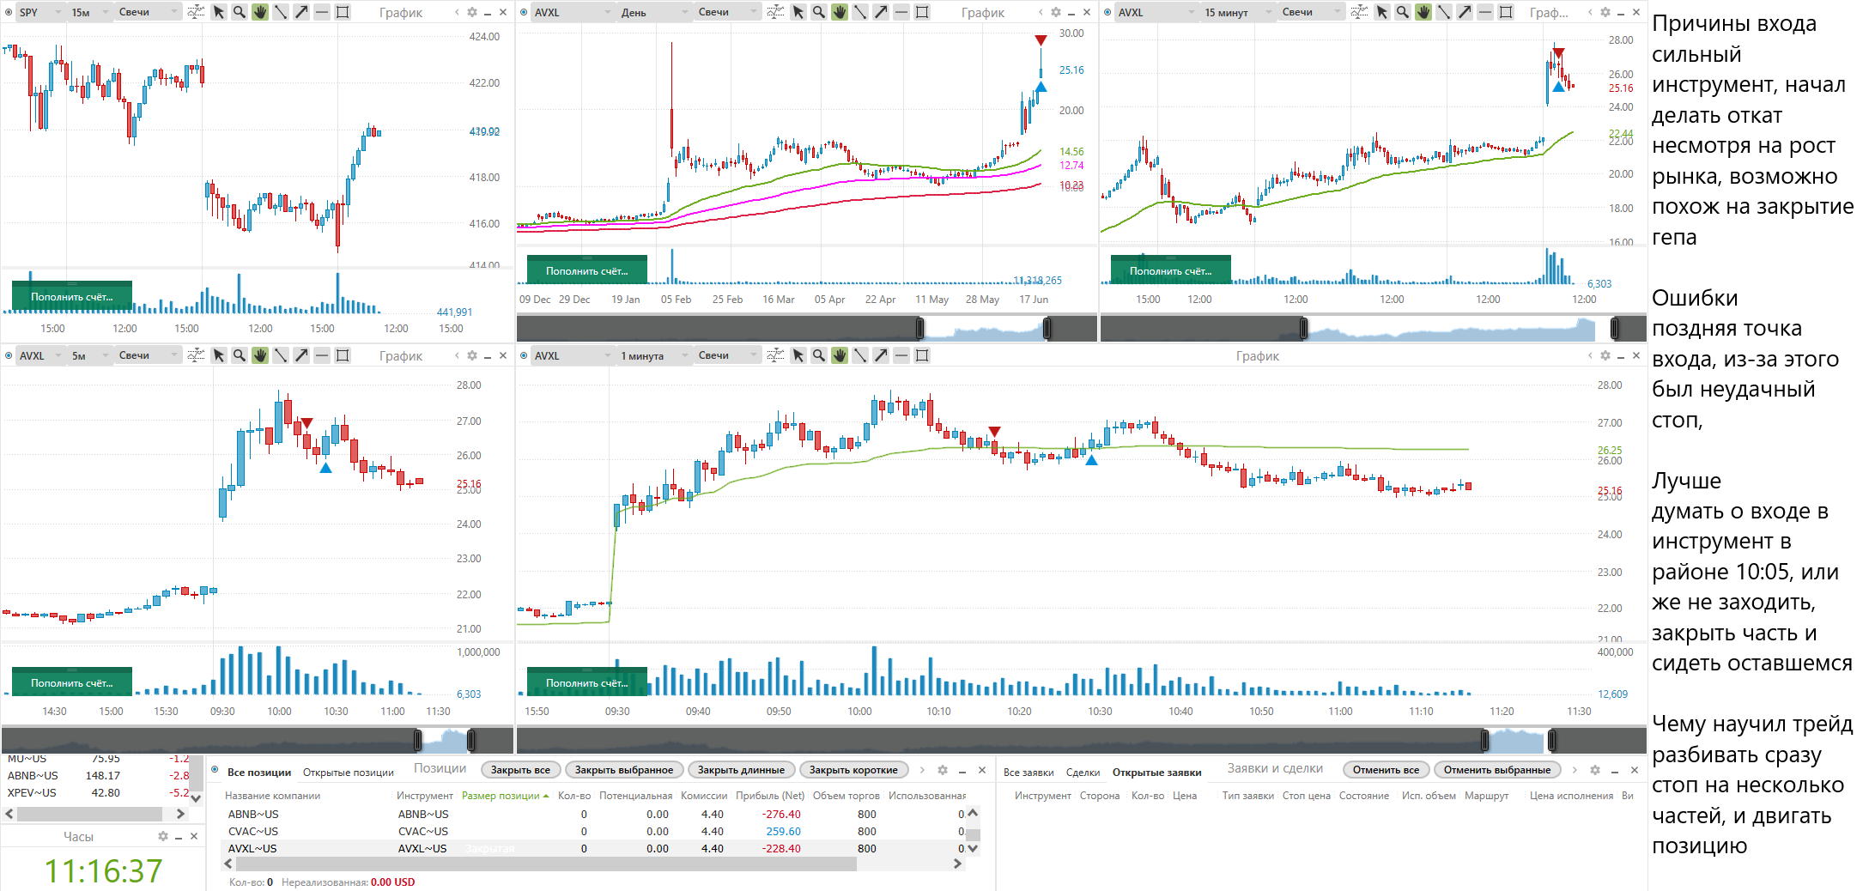The height and width of the screenshot is (891, 1875).
Task: Click Закрыть выбранное button
Action: pyautogui.click(x=624, y=770)
